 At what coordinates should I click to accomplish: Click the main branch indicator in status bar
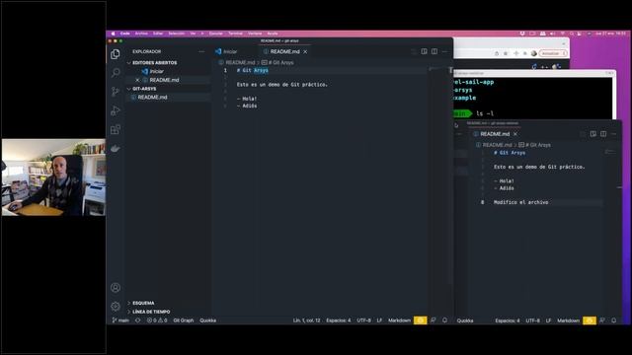click(120, 320)
